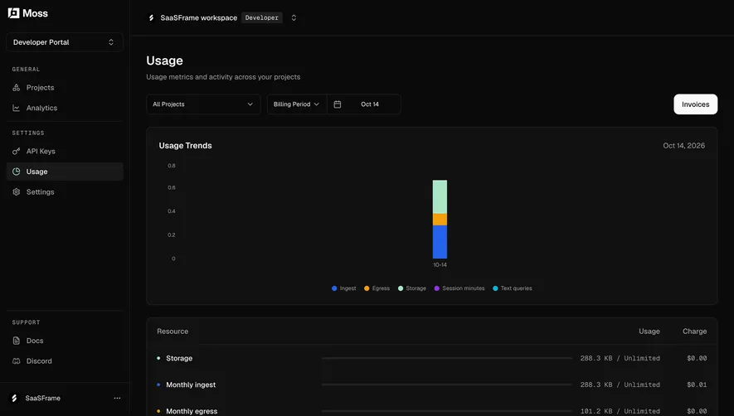Open the SaaSFrame three-dot menu
Image resolution: width=734 pixels, height=416 pixels.
click(117, 399)
